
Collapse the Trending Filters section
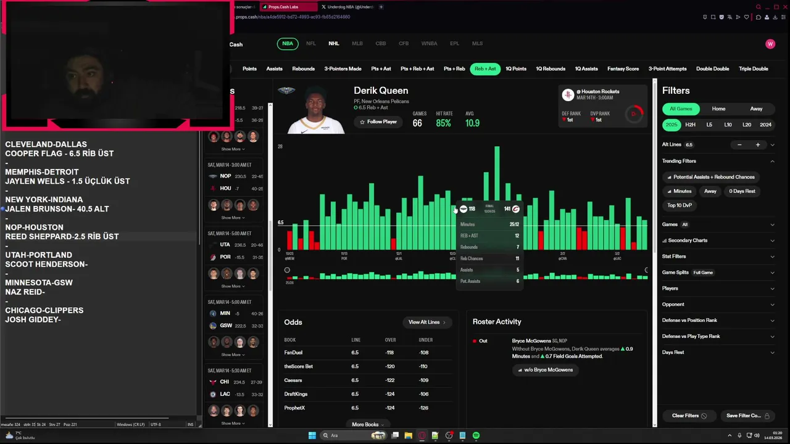tap(772, 161)
